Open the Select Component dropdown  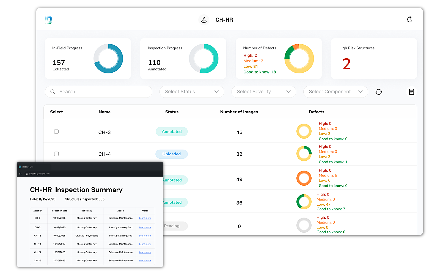point(335,92)
